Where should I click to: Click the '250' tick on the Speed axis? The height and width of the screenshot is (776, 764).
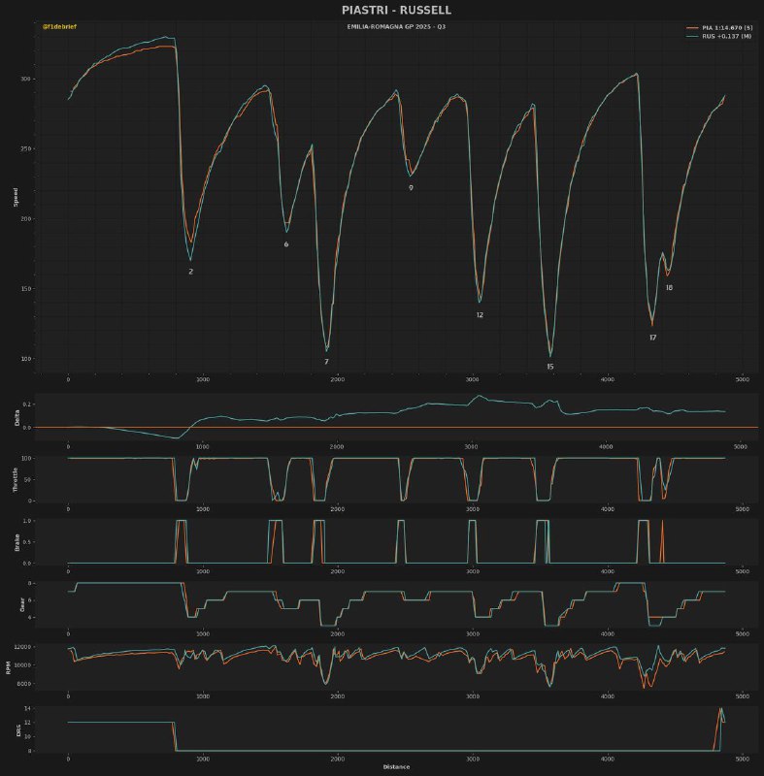26,149
